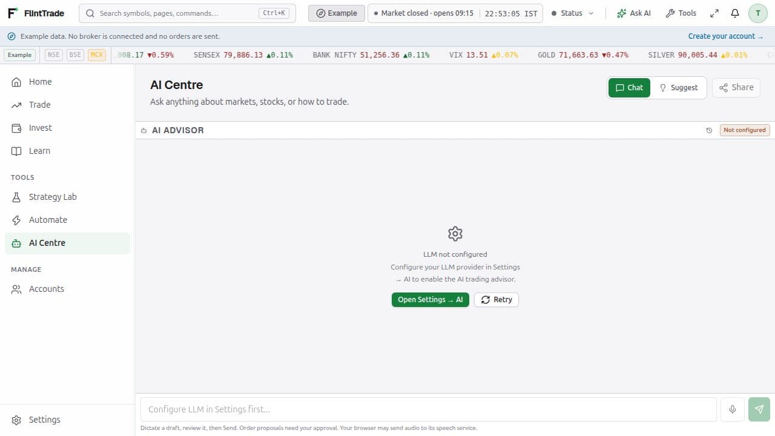Open Strategy Lab from the Tools group
Viewport: 775px width, 436px height.
[67, 197]
